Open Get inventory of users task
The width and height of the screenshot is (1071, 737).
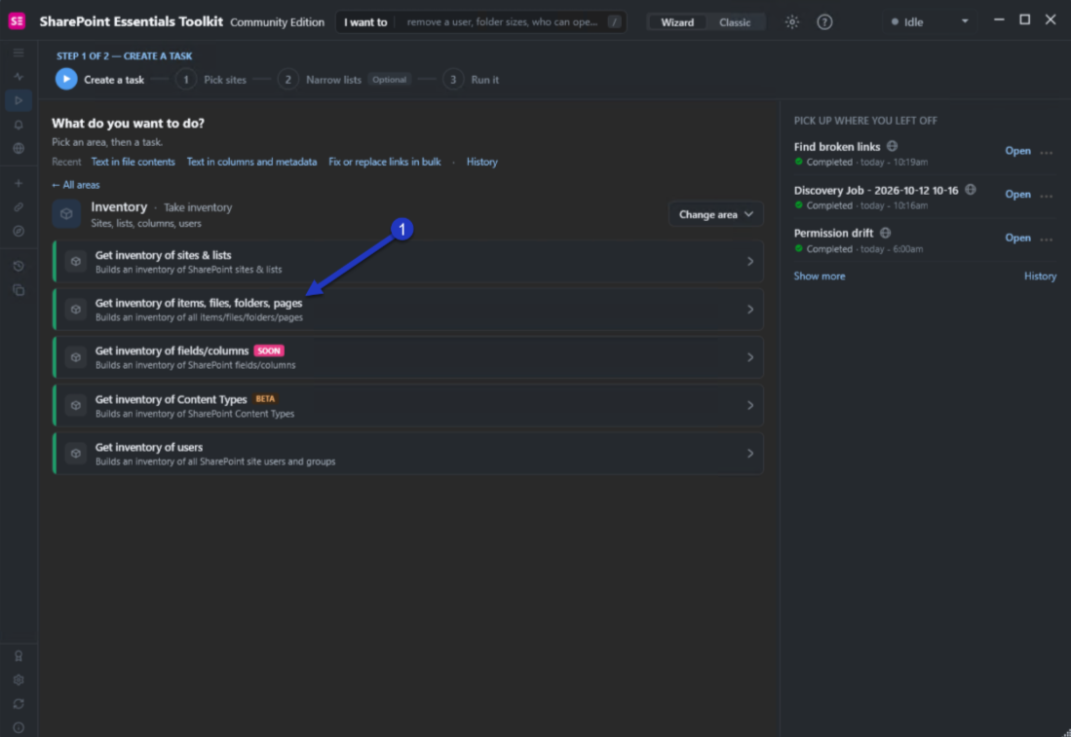[407, 453]
